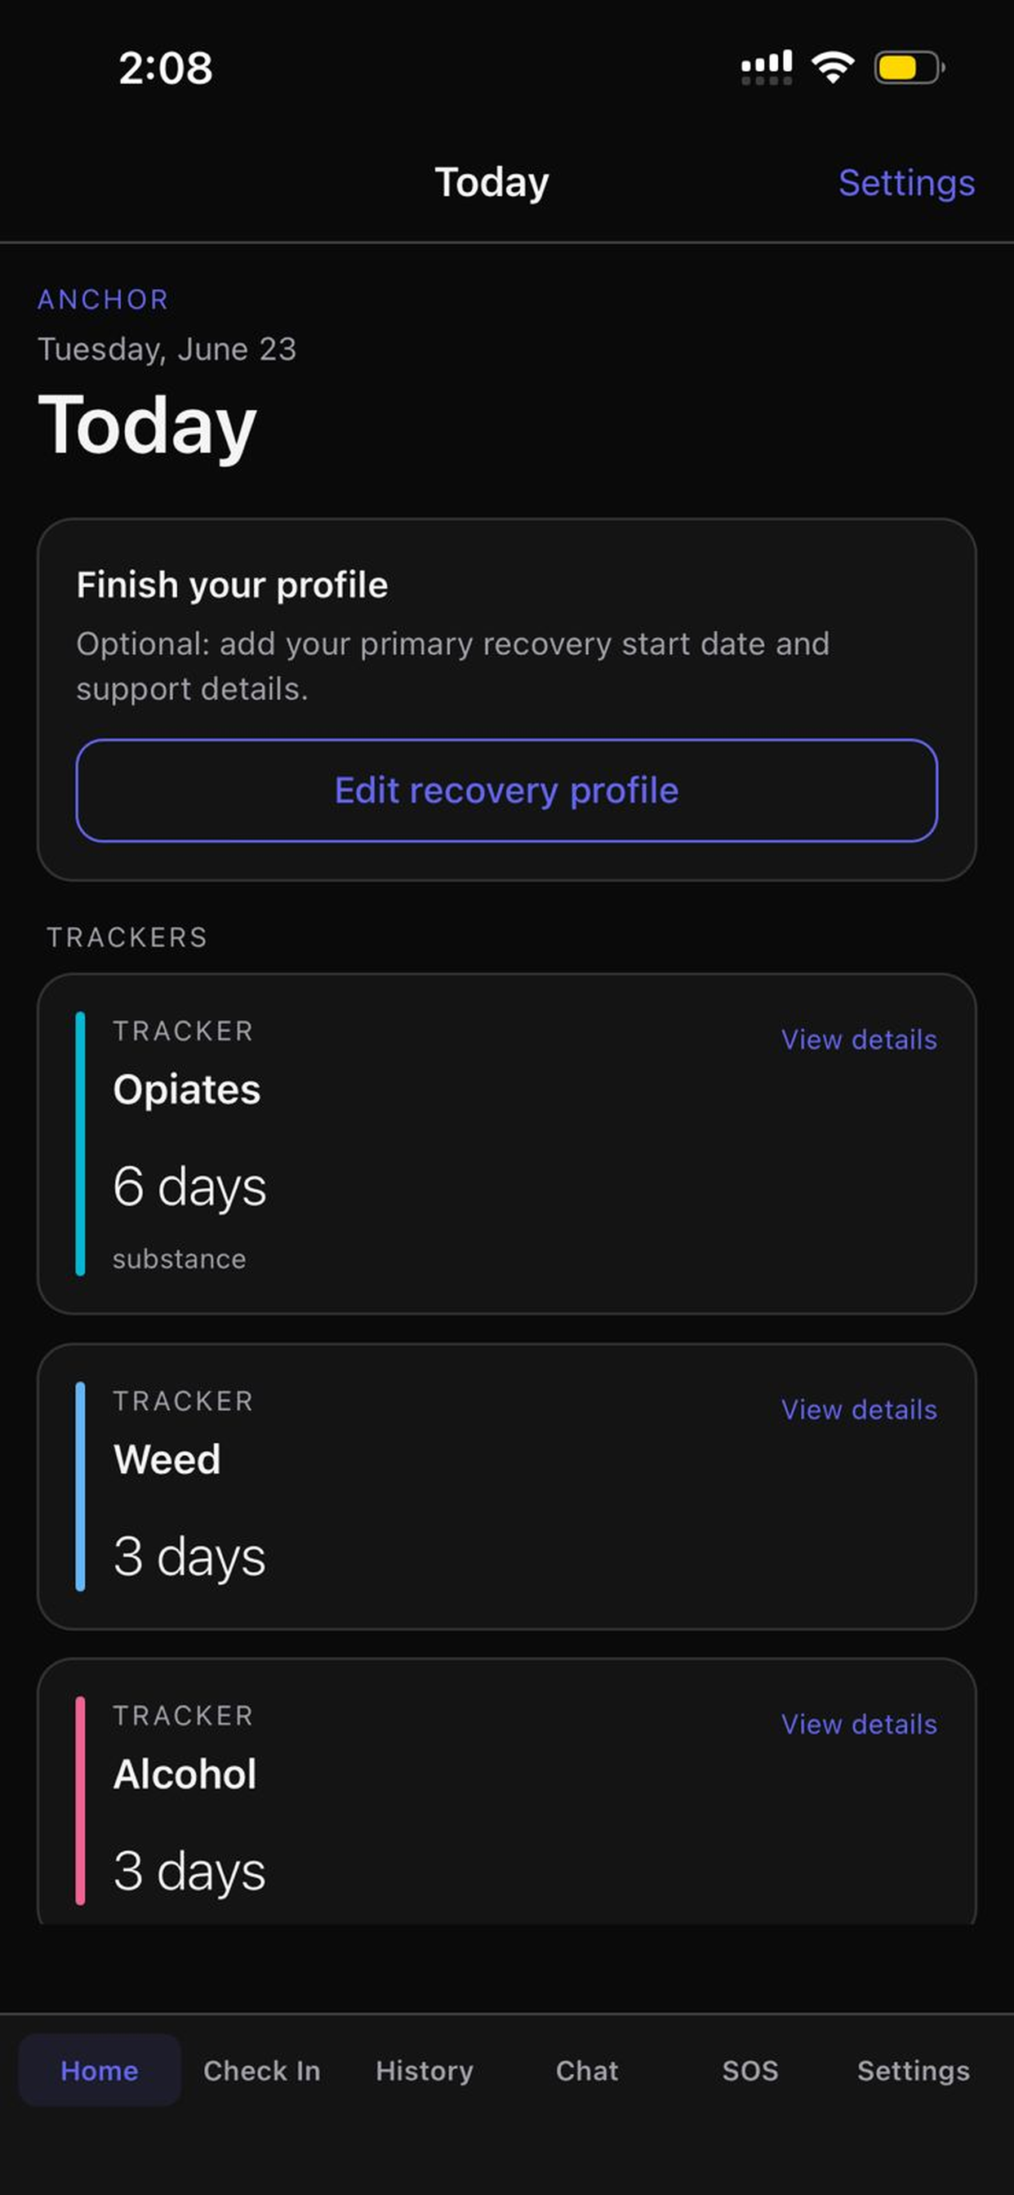Go to the Chat tab
This screenshot has height=2195, width=1014.
pos(587,2071)
